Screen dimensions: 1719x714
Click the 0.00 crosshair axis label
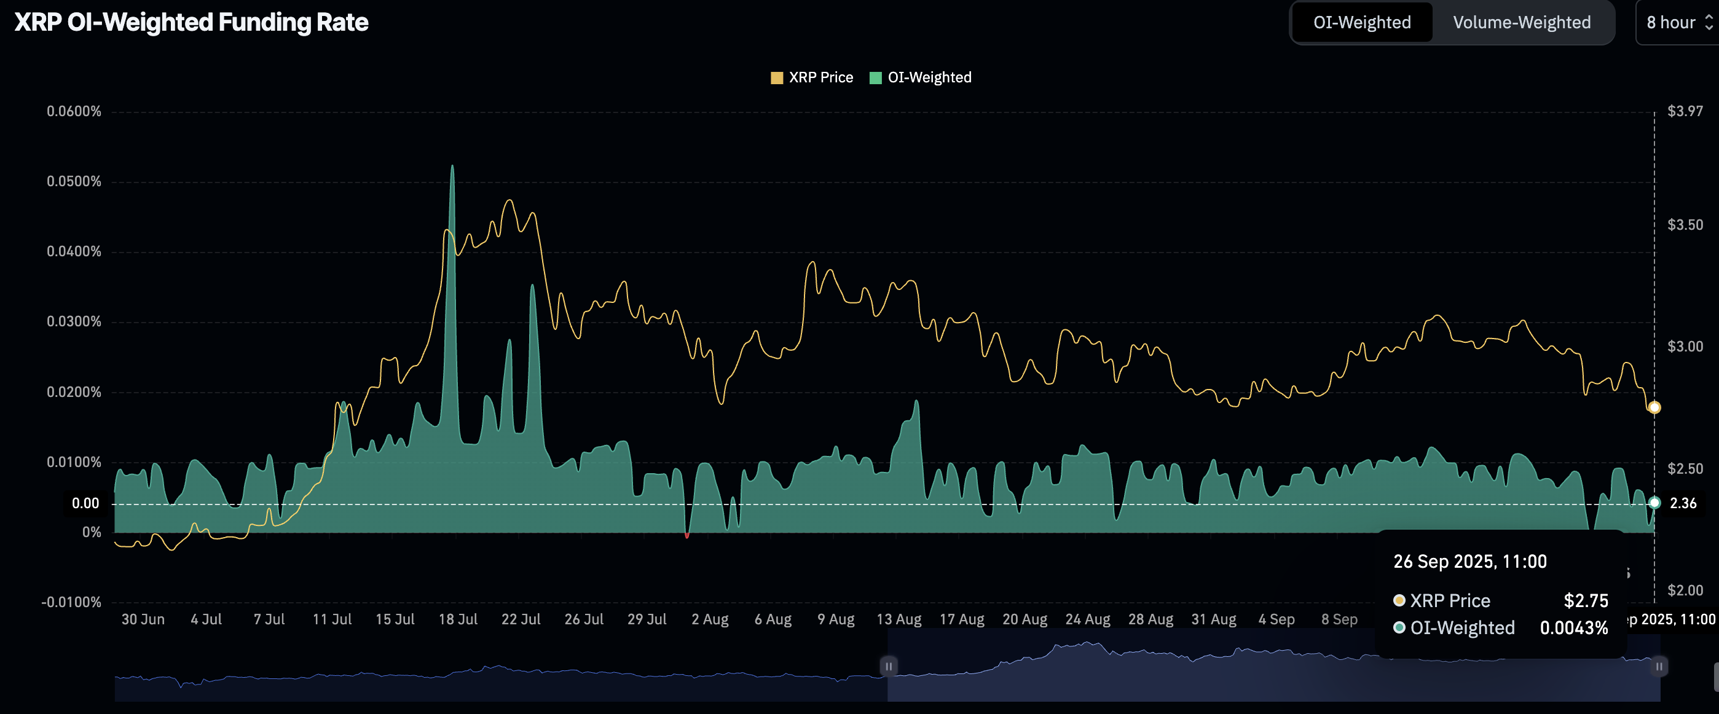pos(85,503)
